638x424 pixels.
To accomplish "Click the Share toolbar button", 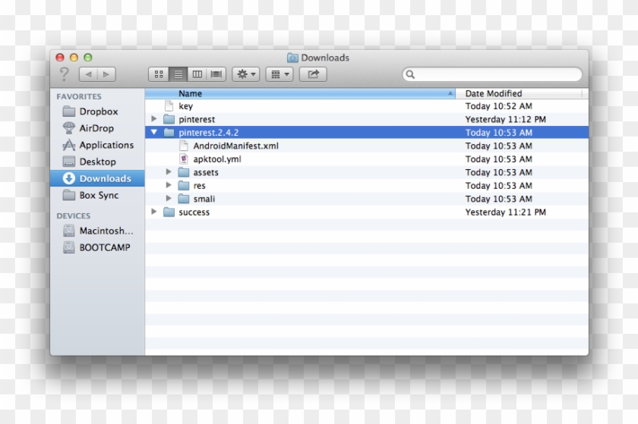I will point(313,74).
